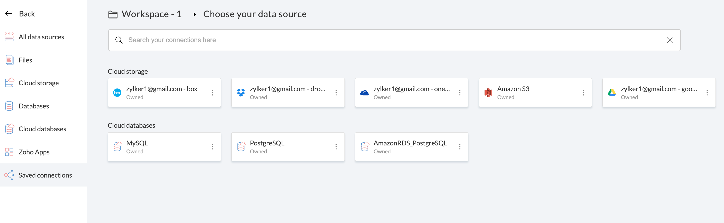Click Workspace - 1 breadcrumb link

click(151, 14)
